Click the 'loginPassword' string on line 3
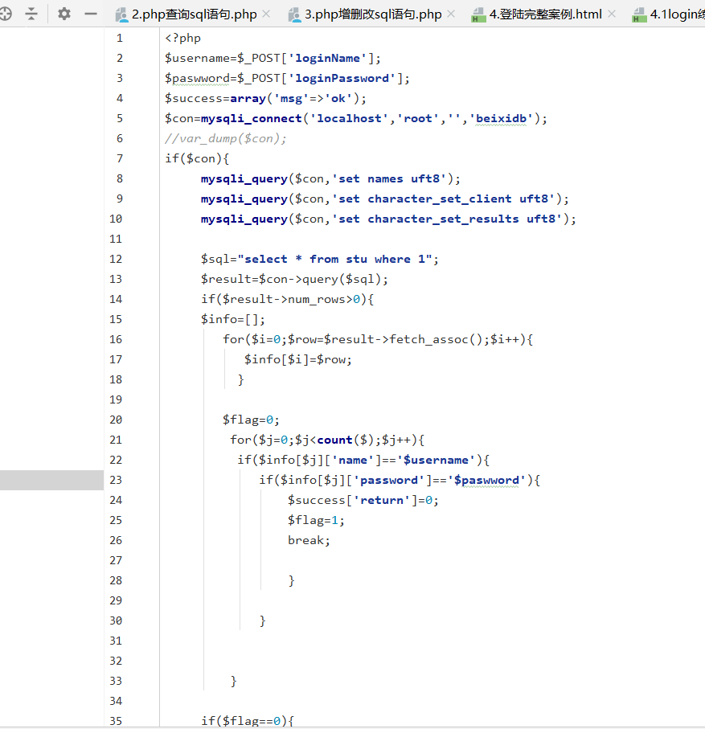This screenshot has width=705, height=729. (342, 78)
